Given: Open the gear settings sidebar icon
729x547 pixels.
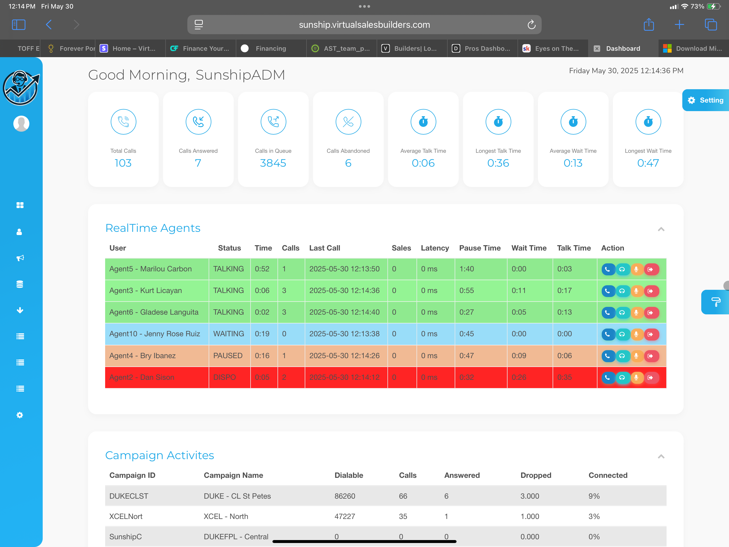Looking at the screenshot, I should coord(20,415).
